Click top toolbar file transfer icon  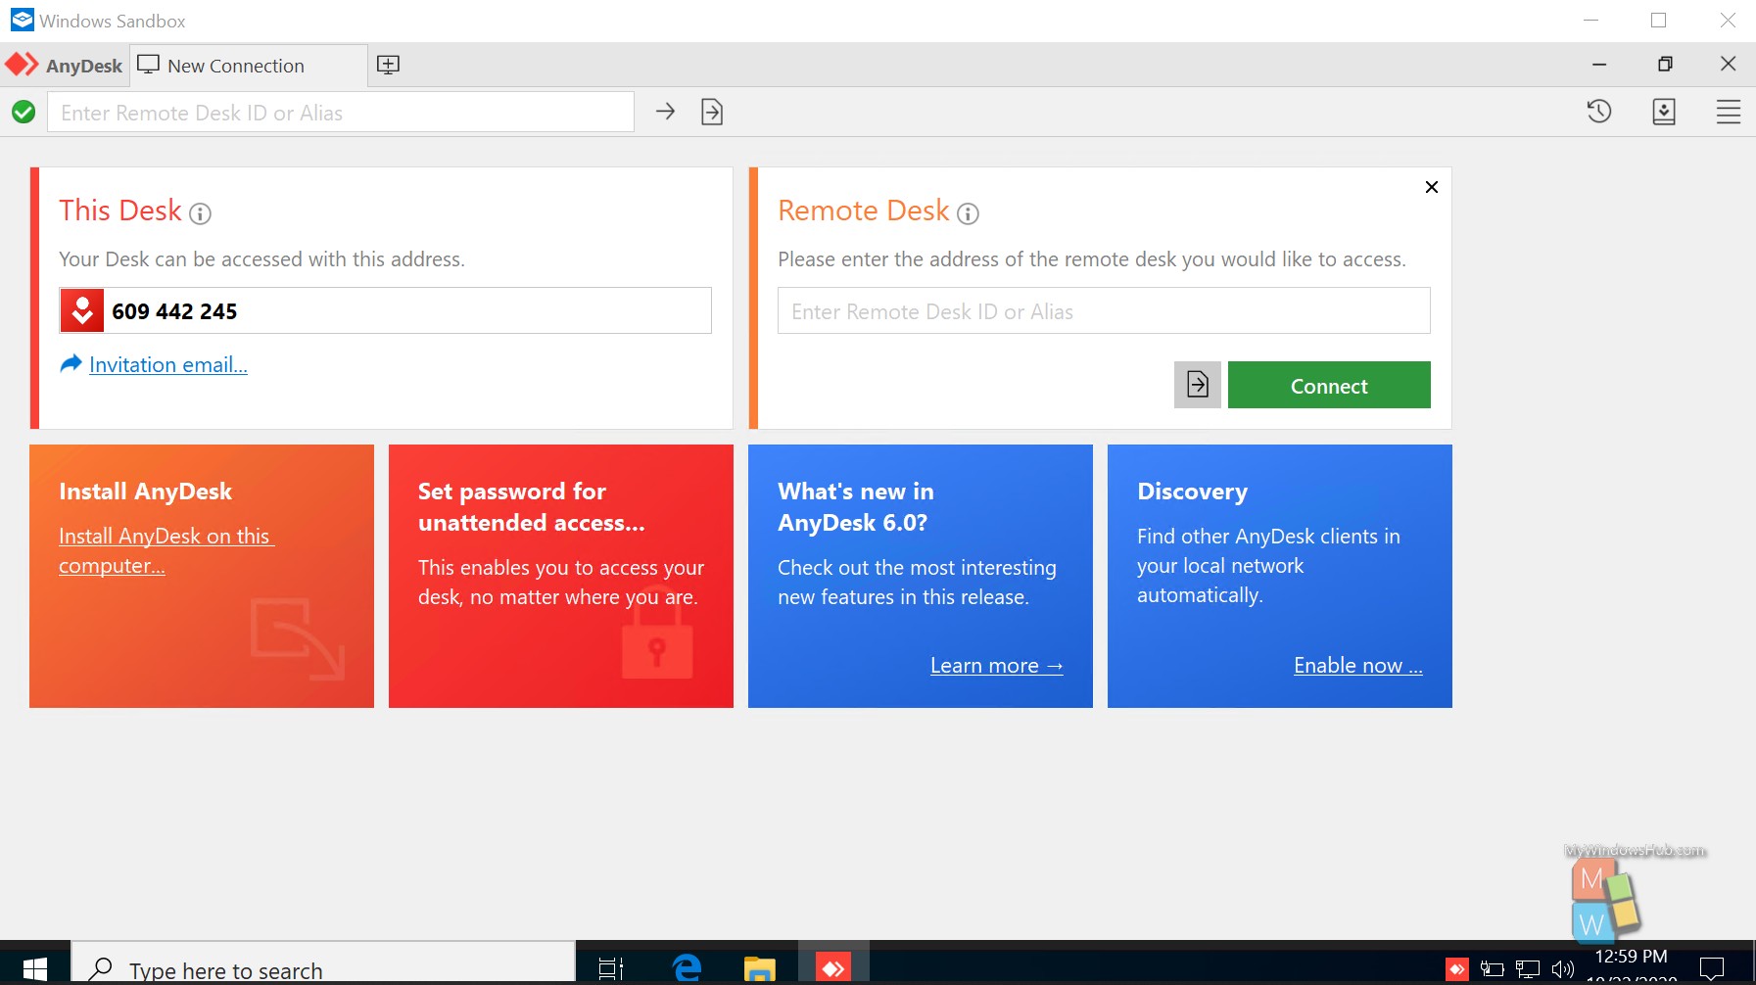point(712,112)
